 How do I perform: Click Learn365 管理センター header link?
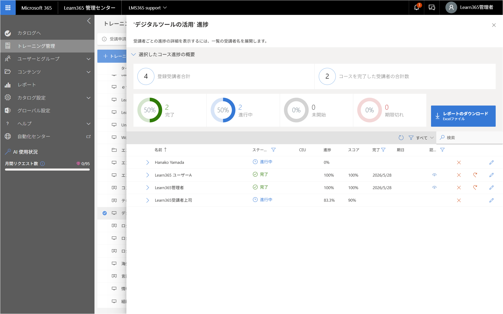click(x=90, y=8)
